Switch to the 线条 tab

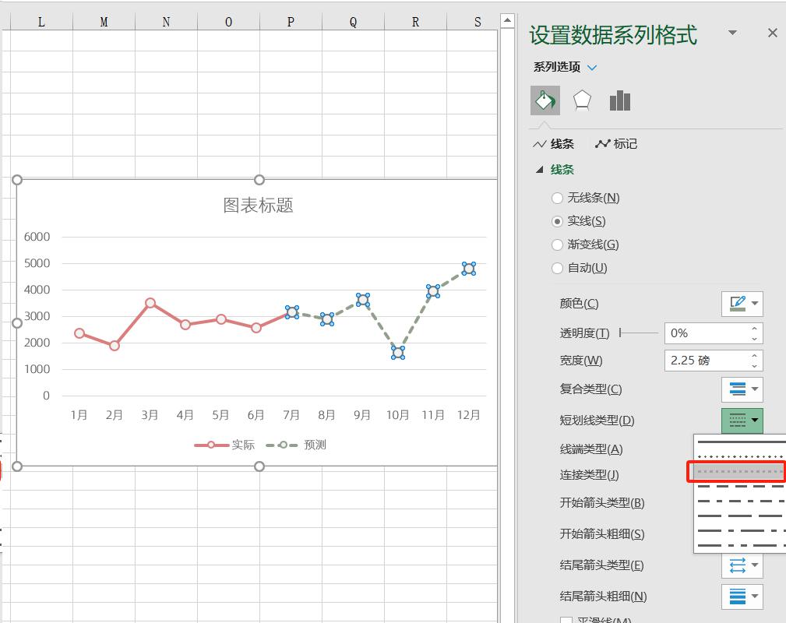(x=553, y=144)
